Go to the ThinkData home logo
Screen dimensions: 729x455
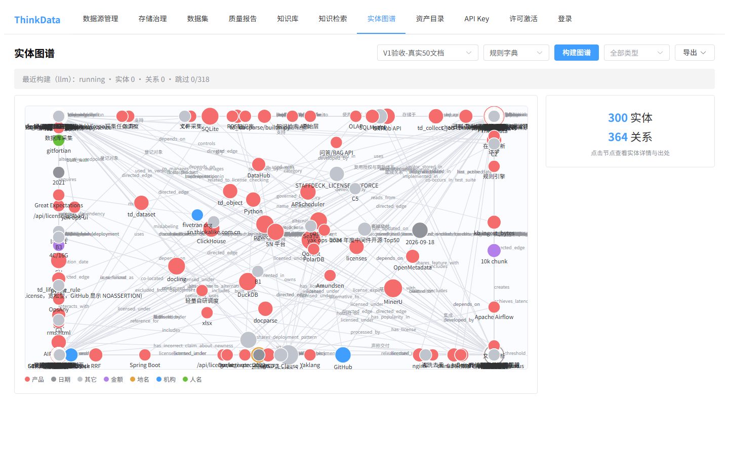37,20
